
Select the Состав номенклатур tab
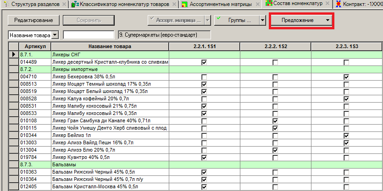(x=298, y=3)
